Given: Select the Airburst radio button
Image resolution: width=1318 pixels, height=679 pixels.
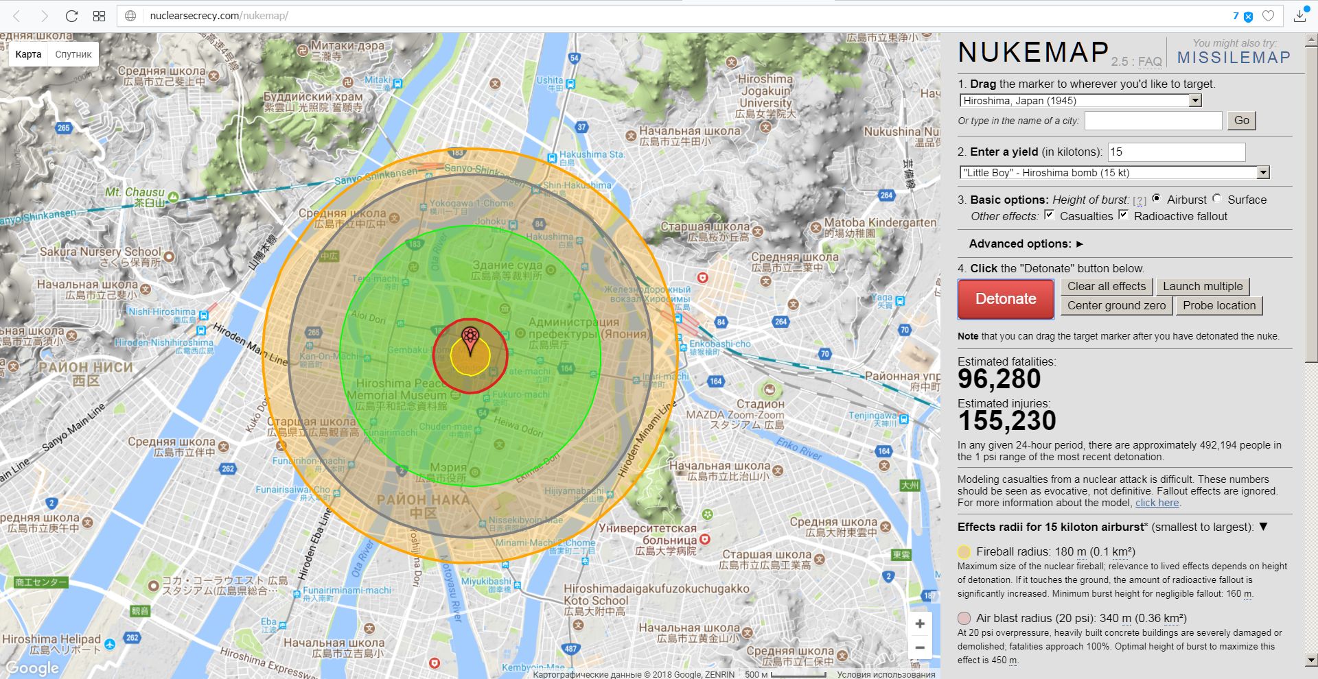Looking at the screenshot, I should click(x=1157, y=198).
